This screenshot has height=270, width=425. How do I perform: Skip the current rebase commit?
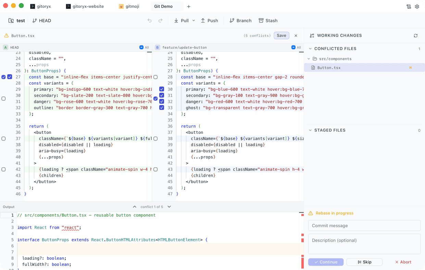(364, 262)
